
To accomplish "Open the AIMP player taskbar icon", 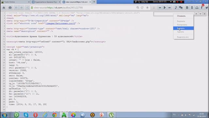I will [x=92, y=115].
